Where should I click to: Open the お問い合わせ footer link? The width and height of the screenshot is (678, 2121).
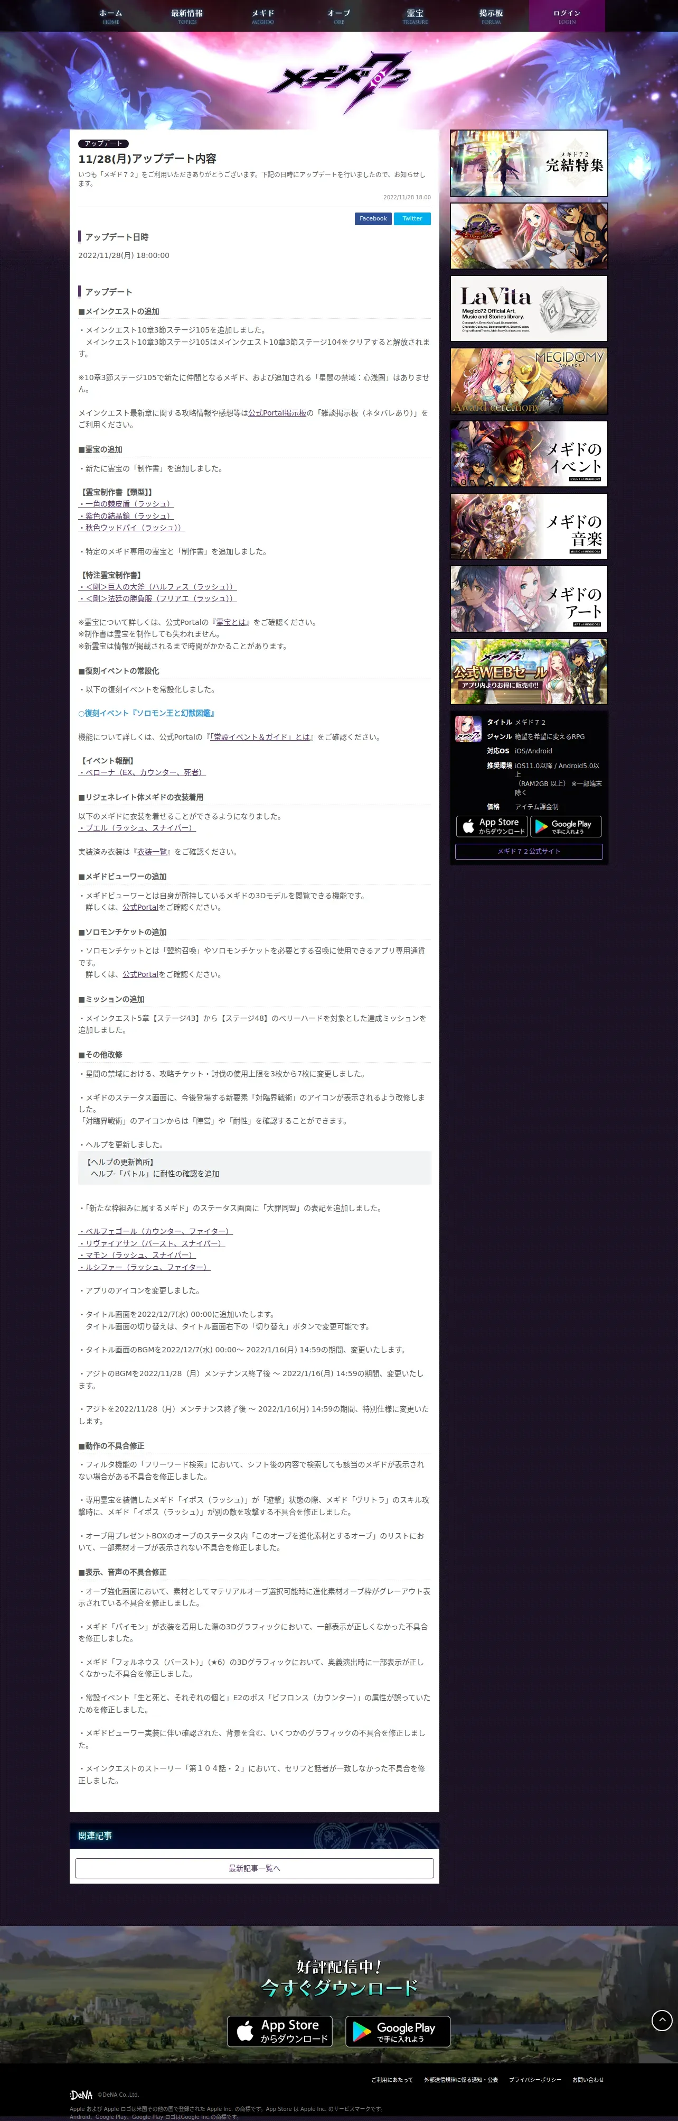[x=588, y=2080]
